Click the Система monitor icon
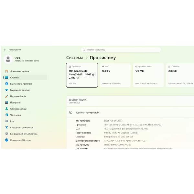This screenshot has width=194, height=194. [6, 78]
